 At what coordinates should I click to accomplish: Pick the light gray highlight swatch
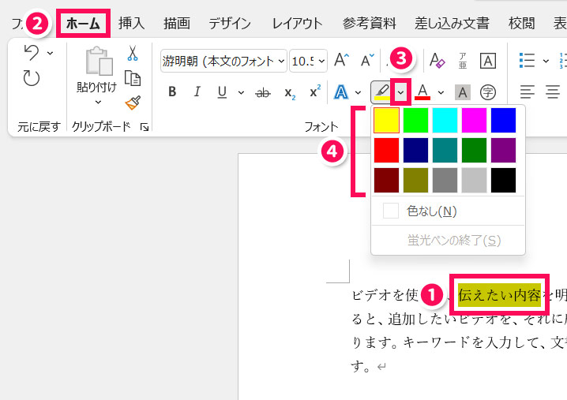474,181
